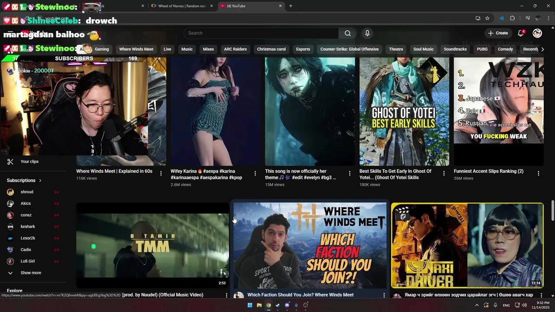Image resolution: width=555 pixels, height=312 pixels.
Task: Select the Soundtracks chip
Action: click(x=455, y=49)
